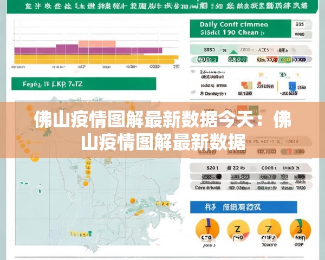Click the 'S201' table header cell
The image size is (325, 260).
coord(212,168)
